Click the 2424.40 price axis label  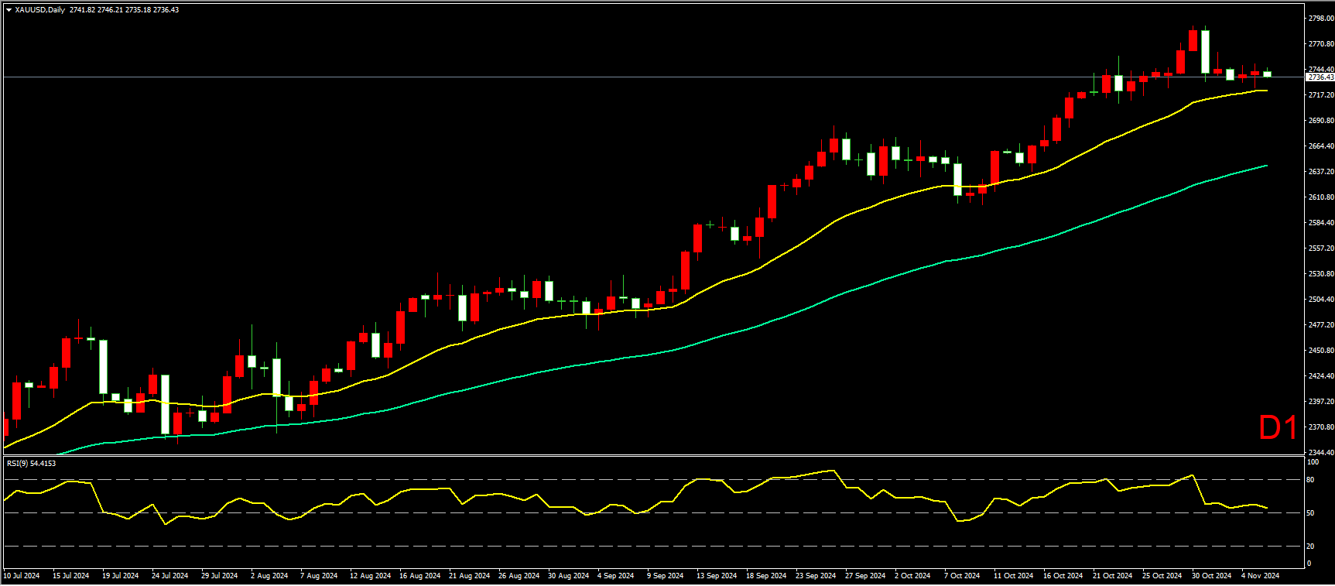pos(1321,376)
